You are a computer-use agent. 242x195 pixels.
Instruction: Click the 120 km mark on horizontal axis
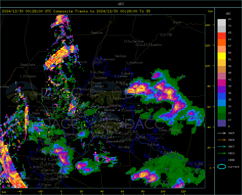click(x=183, y=191)
